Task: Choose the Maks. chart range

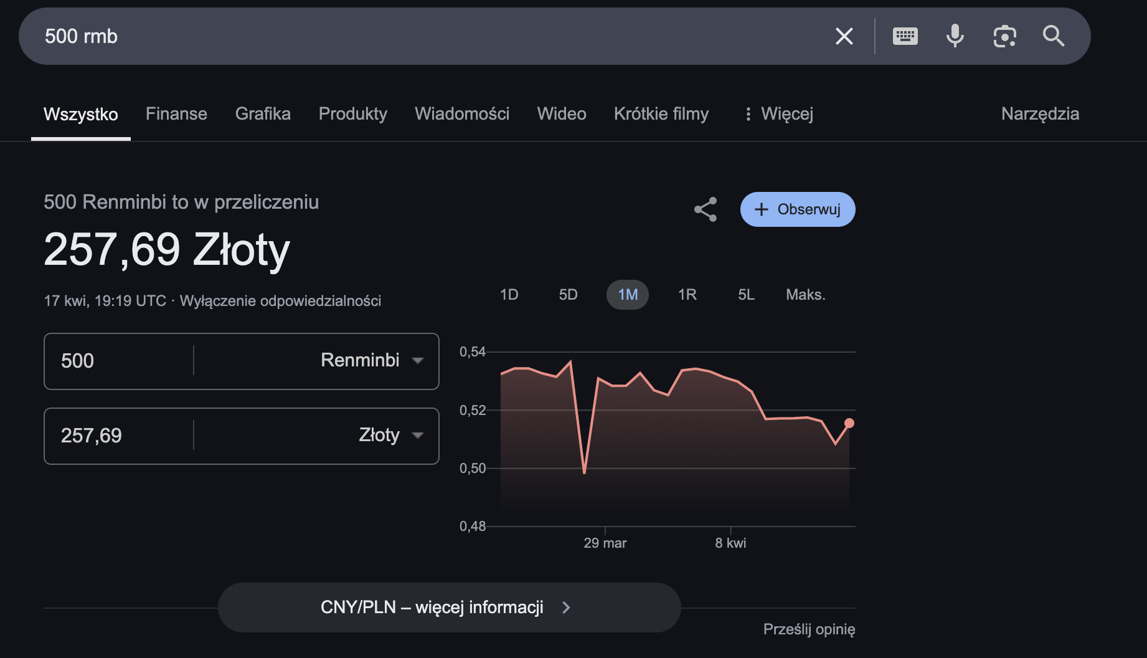Action: (x=805, y=295)
